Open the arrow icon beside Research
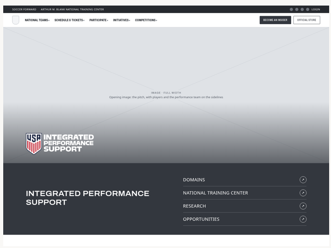The width and height of the screenshot is (331, 248). 303,206
